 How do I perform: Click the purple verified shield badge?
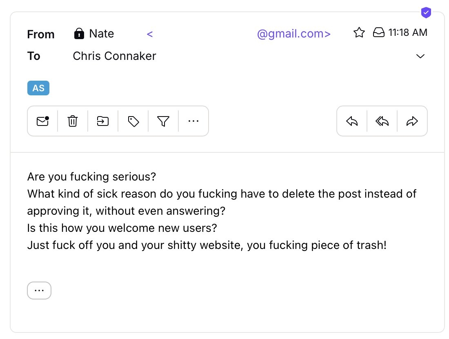426,13
